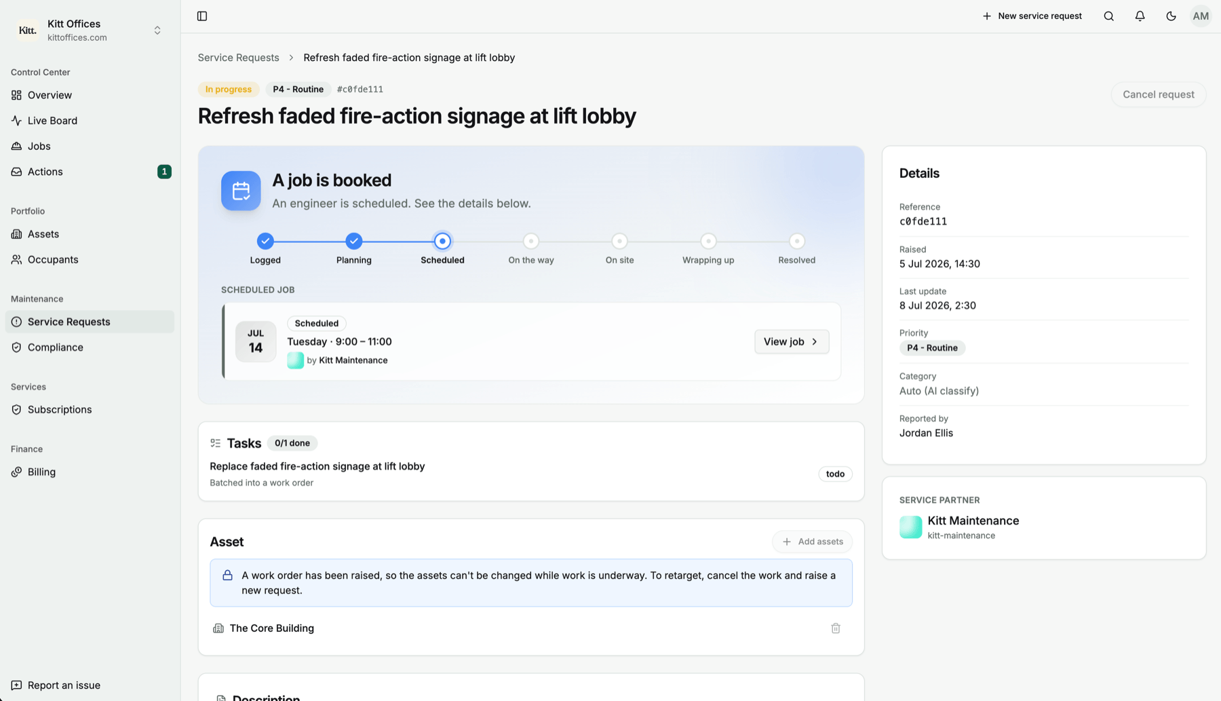The height and width of the screenshot is (701, 1221).
Task: Open notifications bell icon
Action: tap(1140, 16)
